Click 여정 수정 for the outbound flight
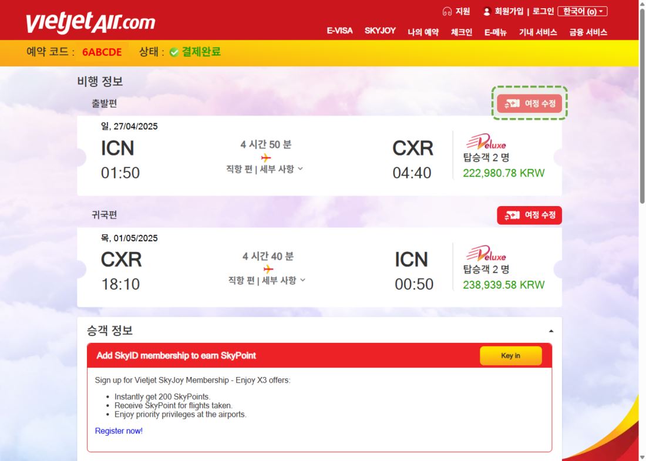The width and height of the screenshot is (646, 461). click(529, 103)
